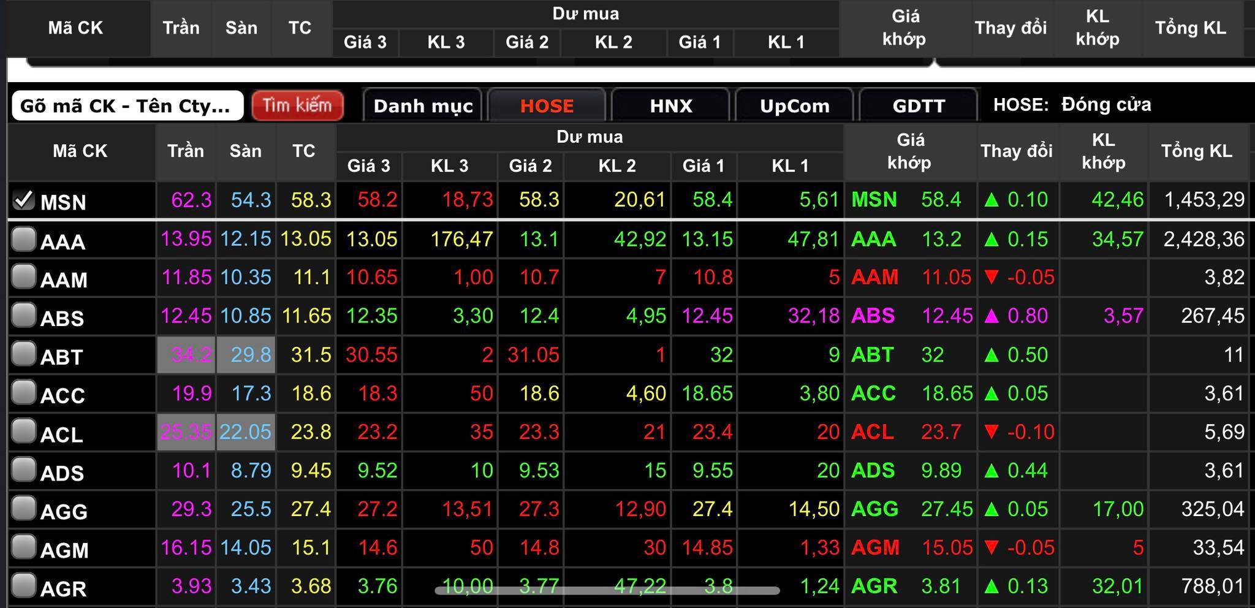Open the GDTT tab
The image size is (1255, 608).
(918, 105)
